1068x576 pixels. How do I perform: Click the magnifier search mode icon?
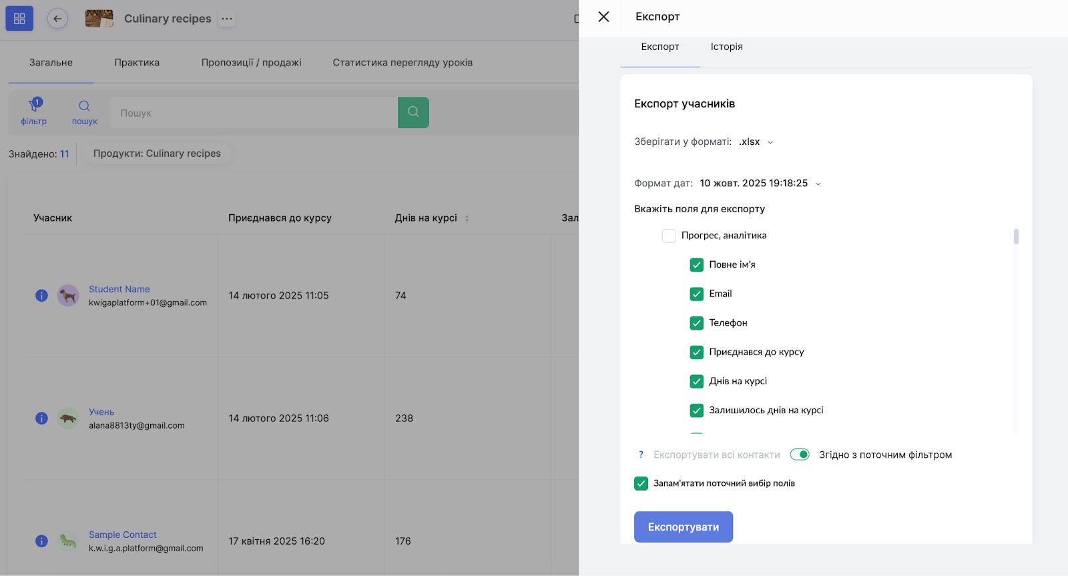point(84,107)
